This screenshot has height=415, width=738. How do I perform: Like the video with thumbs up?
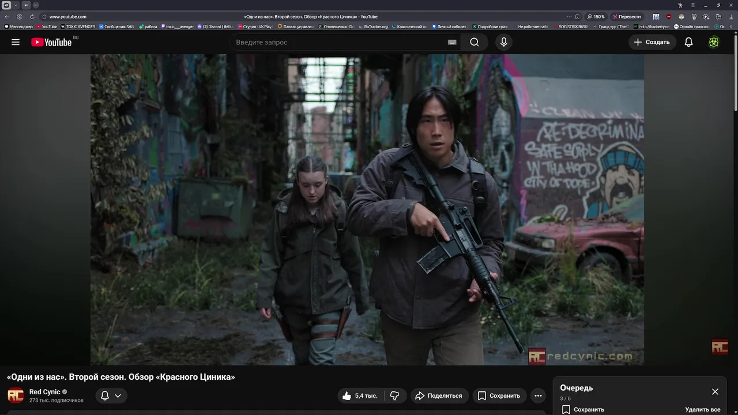(360, 395)
